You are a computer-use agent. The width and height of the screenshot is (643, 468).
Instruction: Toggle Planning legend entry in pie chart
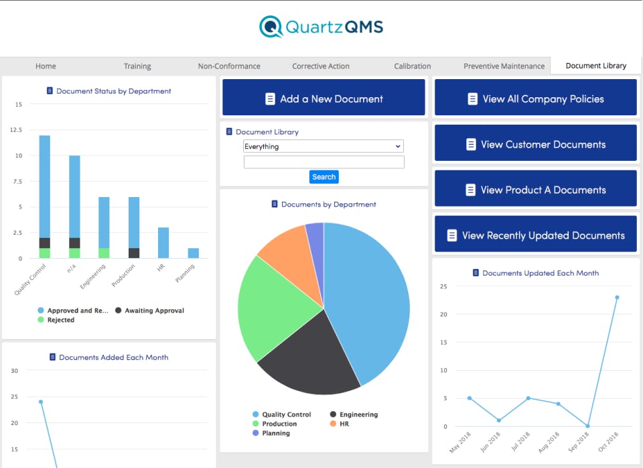tap(271, 433)
